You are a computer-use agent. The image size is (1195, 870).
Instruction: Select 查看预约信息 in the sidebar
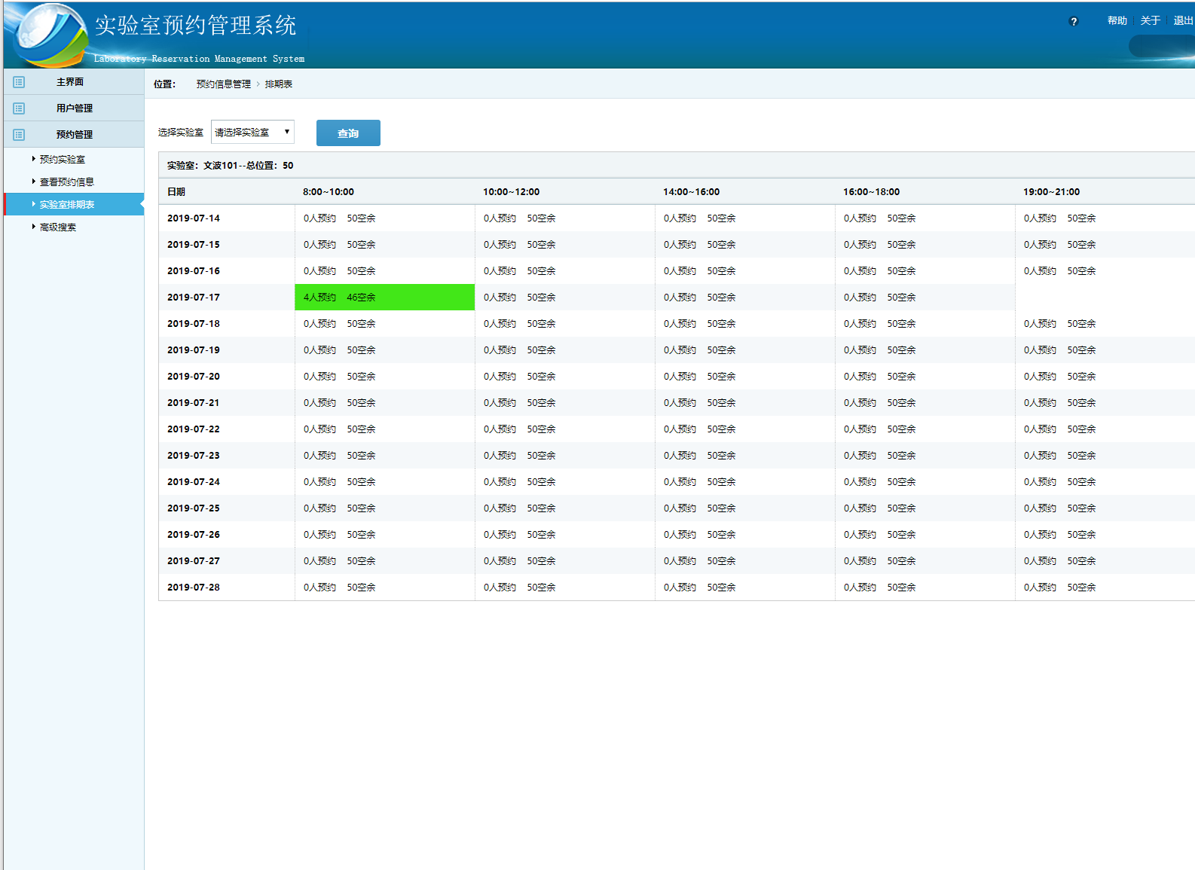pos(66,182)
